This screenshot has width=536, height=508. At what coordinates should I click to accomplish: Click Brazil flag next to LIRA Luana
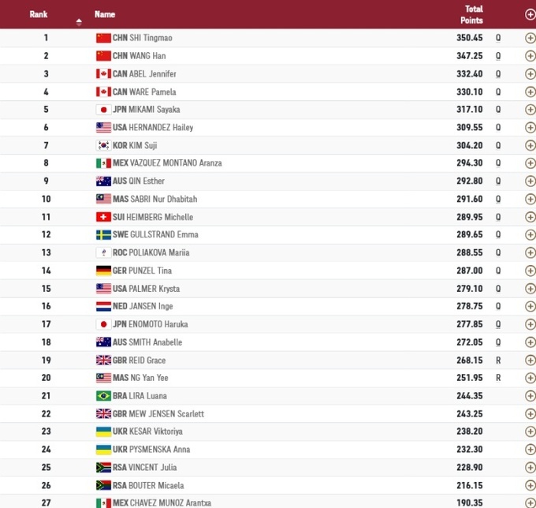pyautogui.click(x=103, y=396)
